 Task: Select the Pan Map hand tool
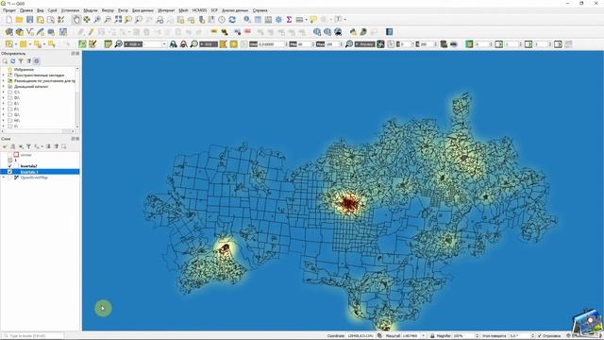pos(76,19)
